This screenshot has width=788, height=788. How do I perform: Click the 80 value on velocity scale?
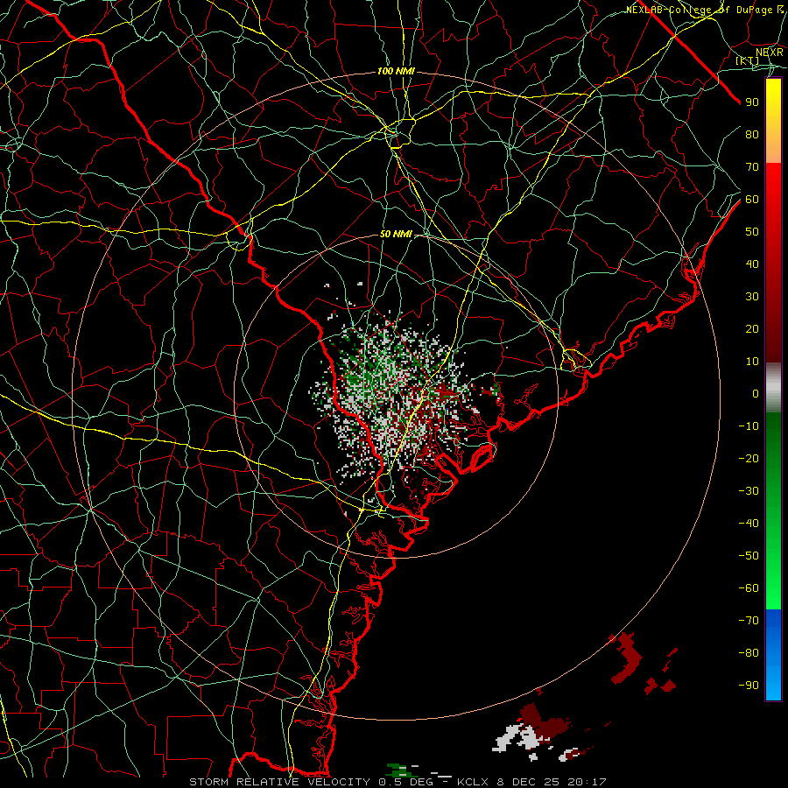[752, 135]
